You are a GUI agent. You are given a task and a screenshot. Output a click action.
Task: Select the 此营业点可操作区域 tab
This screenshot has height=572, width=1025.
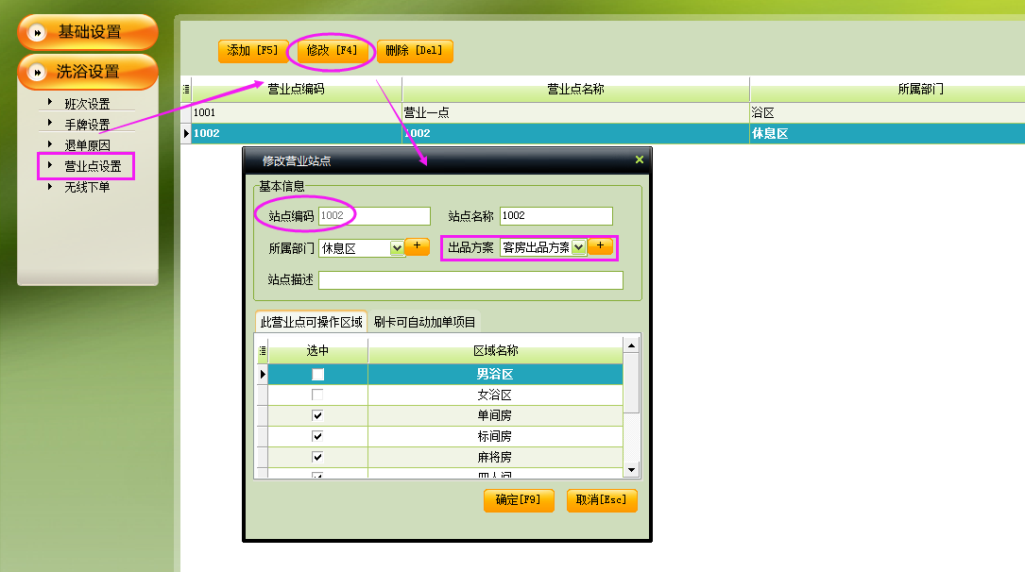tap(311, 322)
